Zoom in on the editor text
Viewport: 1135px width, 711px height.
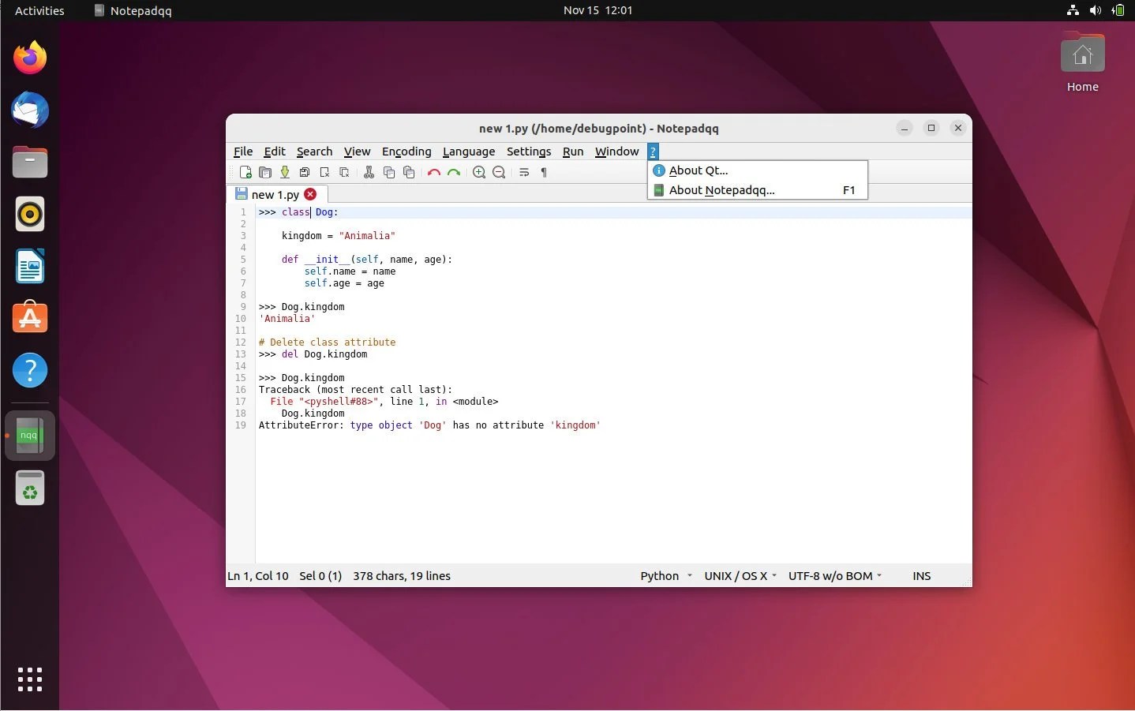coord(479,172)
